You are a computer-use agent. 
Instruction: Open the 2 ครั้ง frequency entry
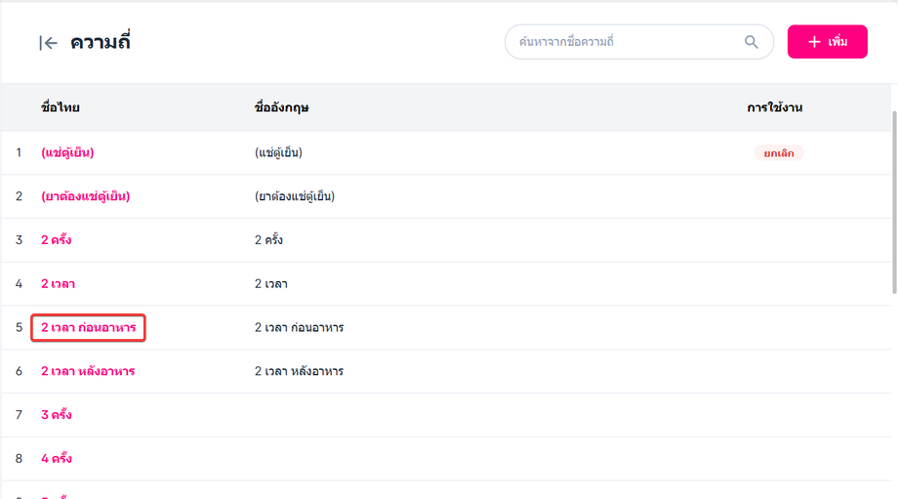56,240
